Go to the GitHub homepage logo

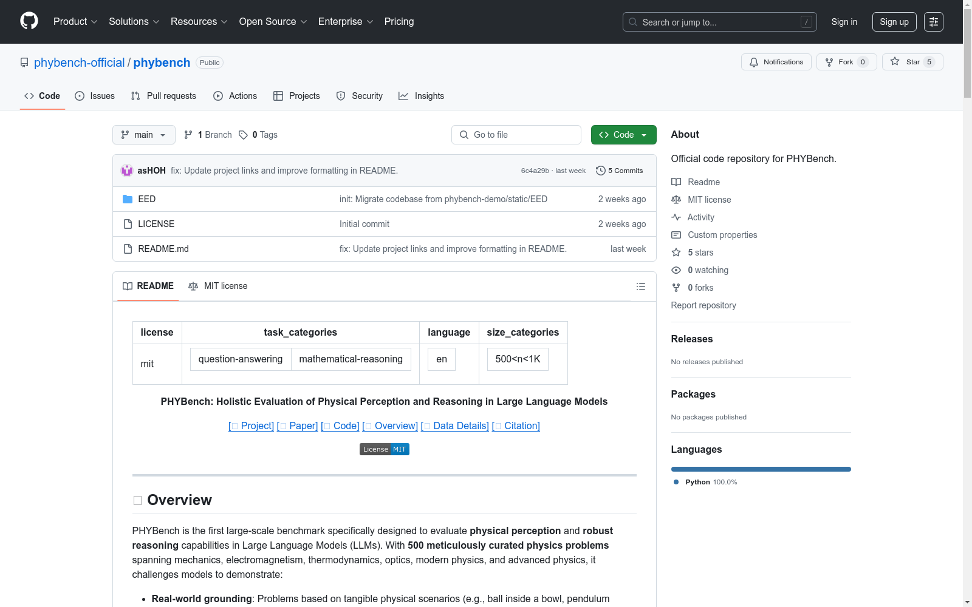[x=29, y=21]
